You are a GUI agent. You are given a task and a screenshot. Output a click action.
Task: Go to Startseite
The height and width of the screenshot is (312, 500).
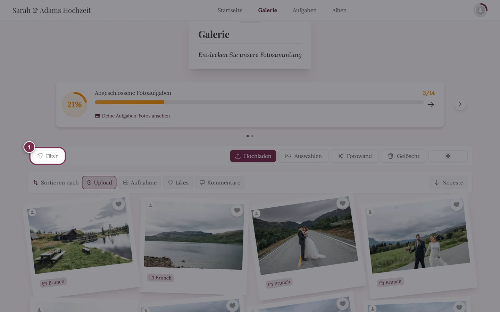coord(230,10)
